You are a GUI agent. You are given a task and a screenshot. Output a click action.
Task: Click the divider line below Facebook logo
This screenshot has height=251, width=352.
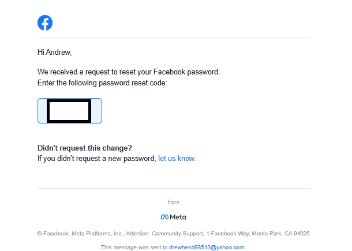[173, 38]
